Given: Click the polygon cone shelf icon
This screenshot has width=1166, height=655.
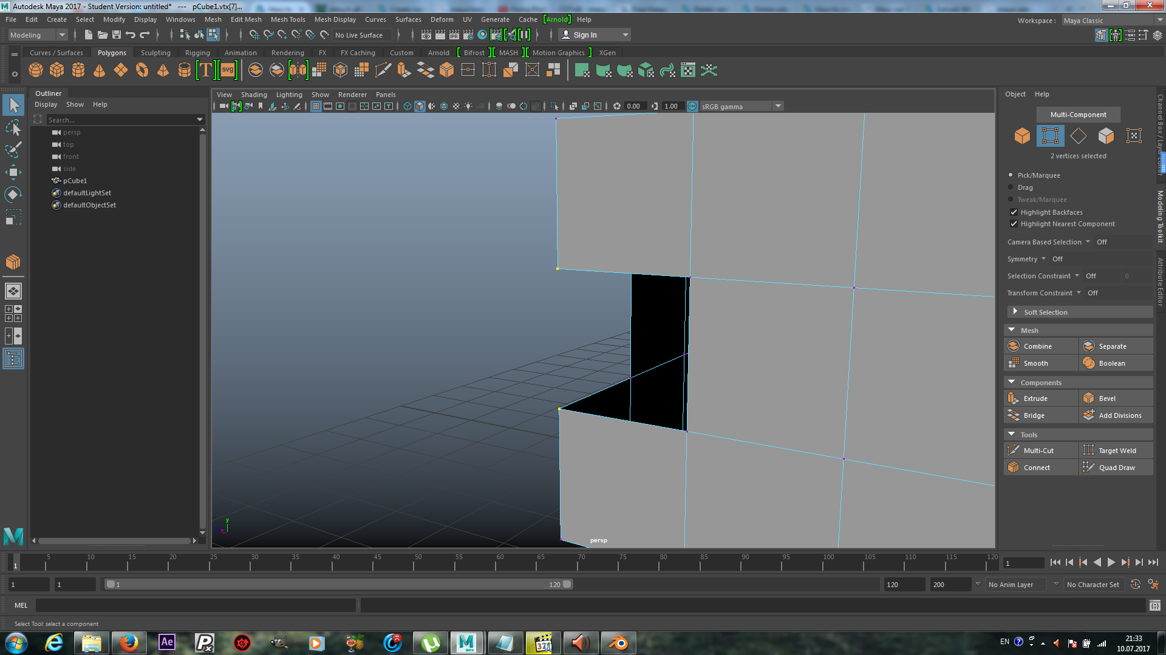Looking at the screenshot, I should pos(100,70).
